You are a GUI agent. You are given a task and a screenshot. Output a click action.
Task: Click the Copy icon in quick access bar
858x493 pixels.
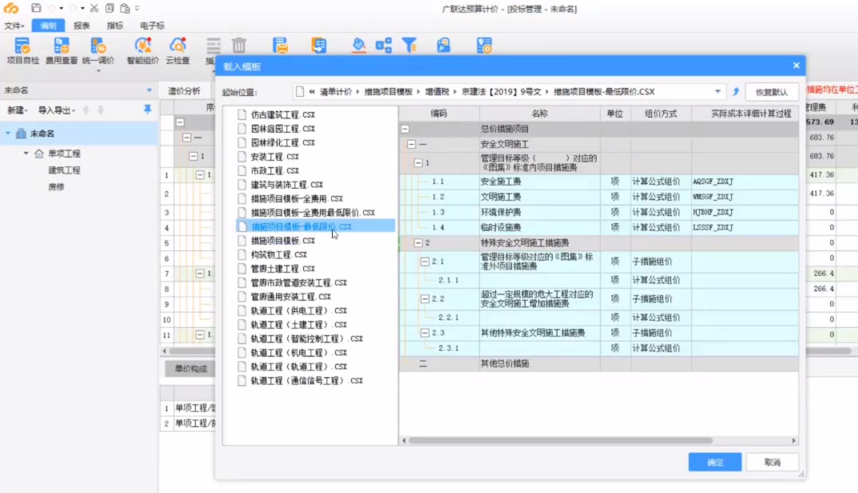(109, 8)
